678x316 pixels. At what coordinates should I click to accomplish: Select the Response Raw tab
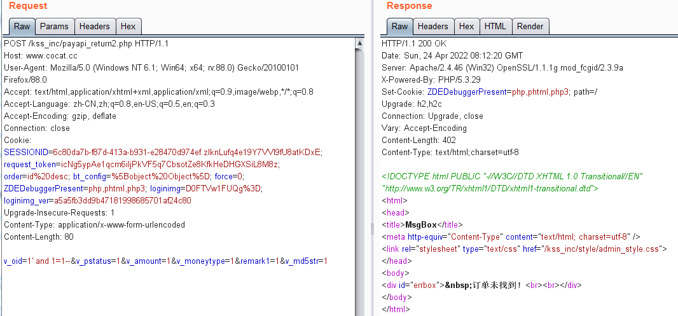pos(399,26)
